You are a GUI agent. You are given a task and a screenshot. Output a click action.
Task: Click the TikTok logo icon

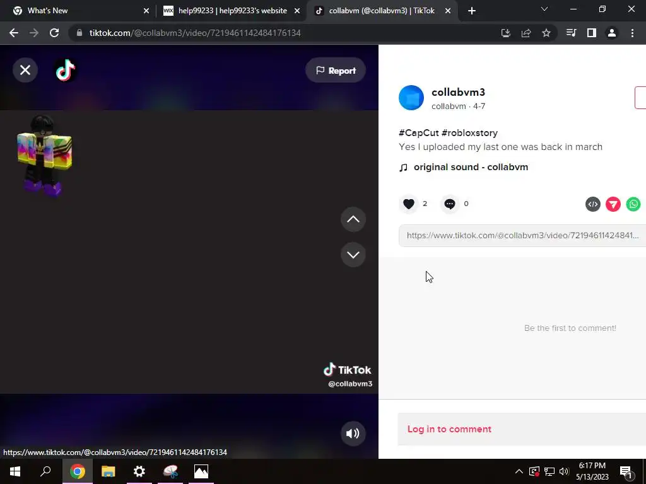[65, 70]
